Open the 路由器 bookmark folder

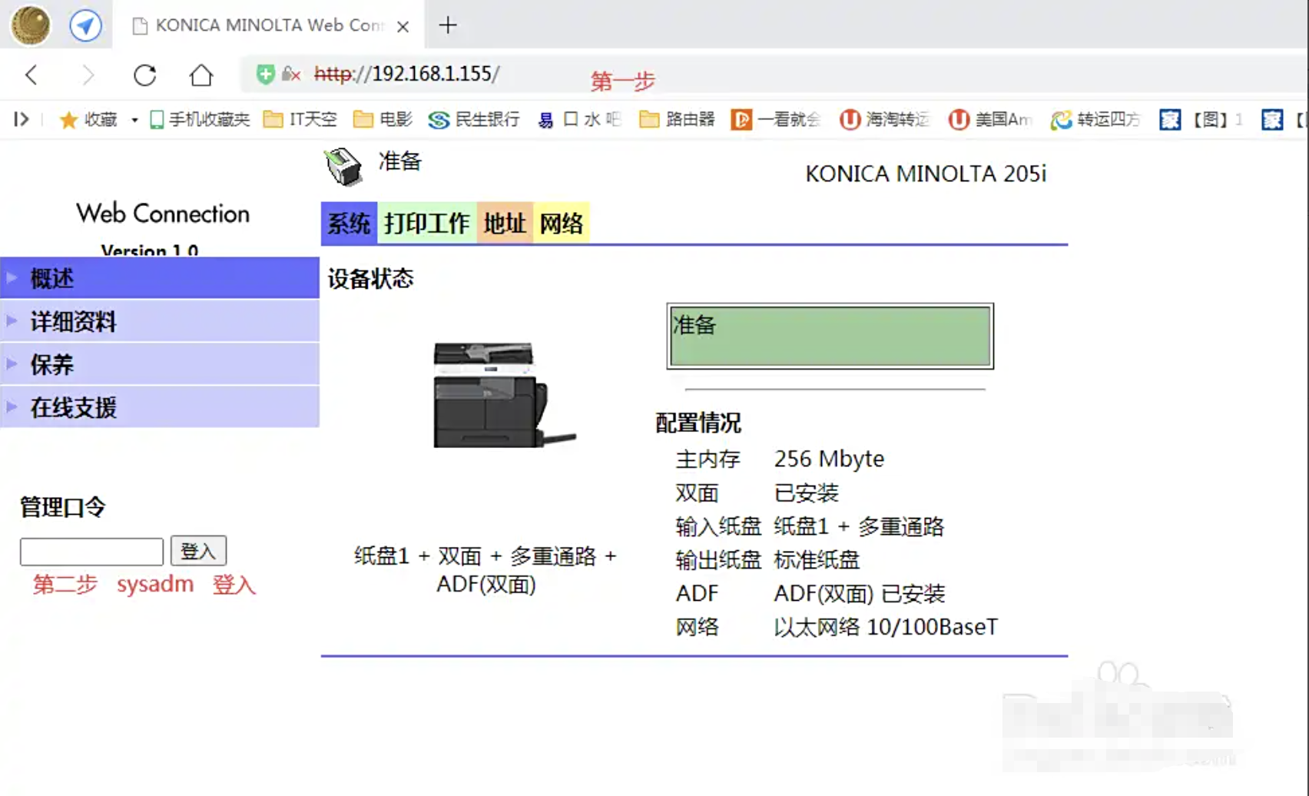point(677,119)
